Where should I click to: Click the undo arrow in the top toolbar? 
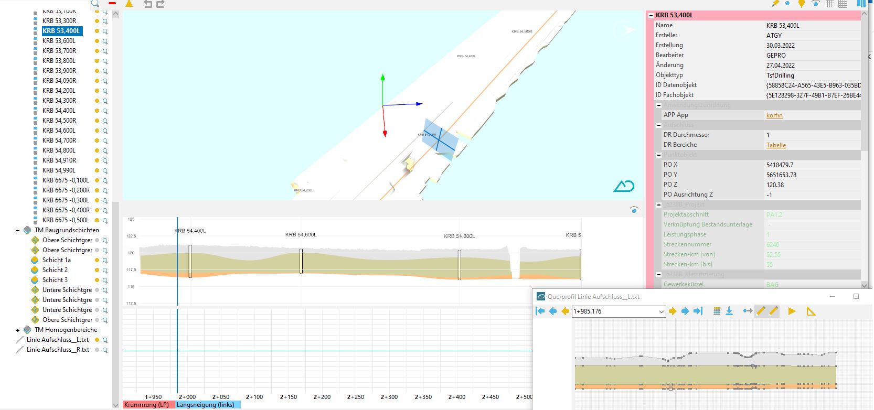tap(148, 4)
